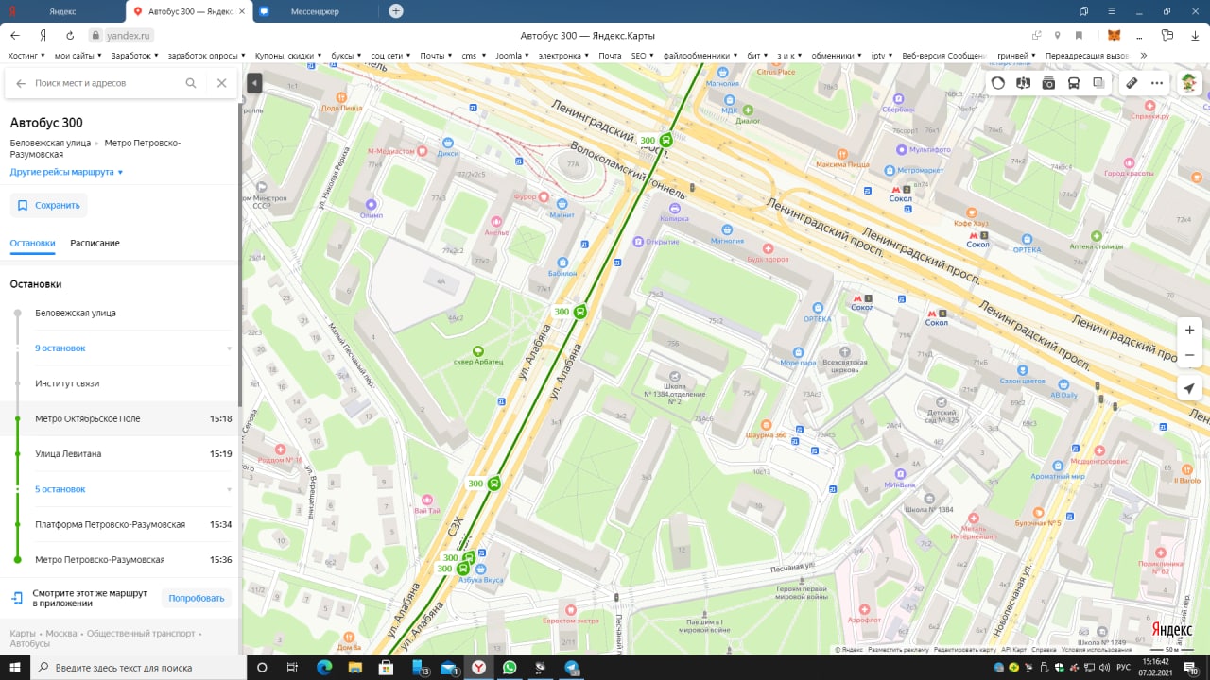Open panoramas and street view icon
This screenshot has width=1210, height=680.
(x=1023, y=83)
